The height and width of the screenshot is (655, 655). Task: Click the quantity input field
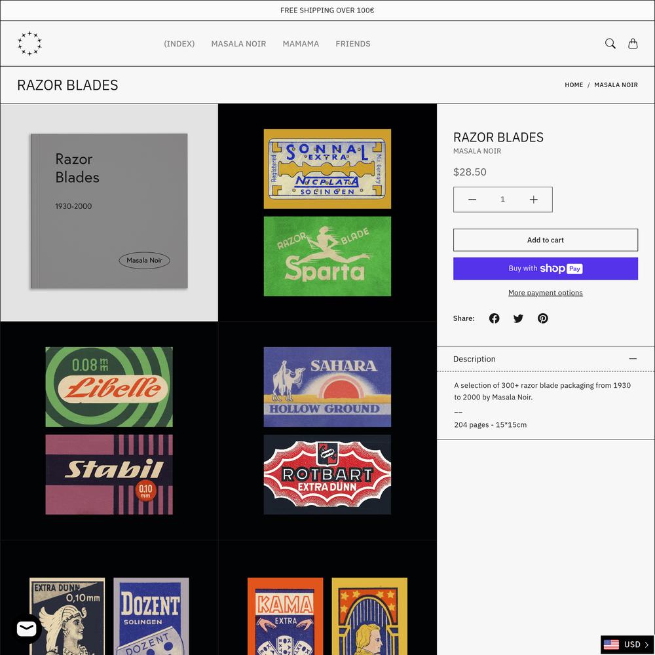point(502,200)
